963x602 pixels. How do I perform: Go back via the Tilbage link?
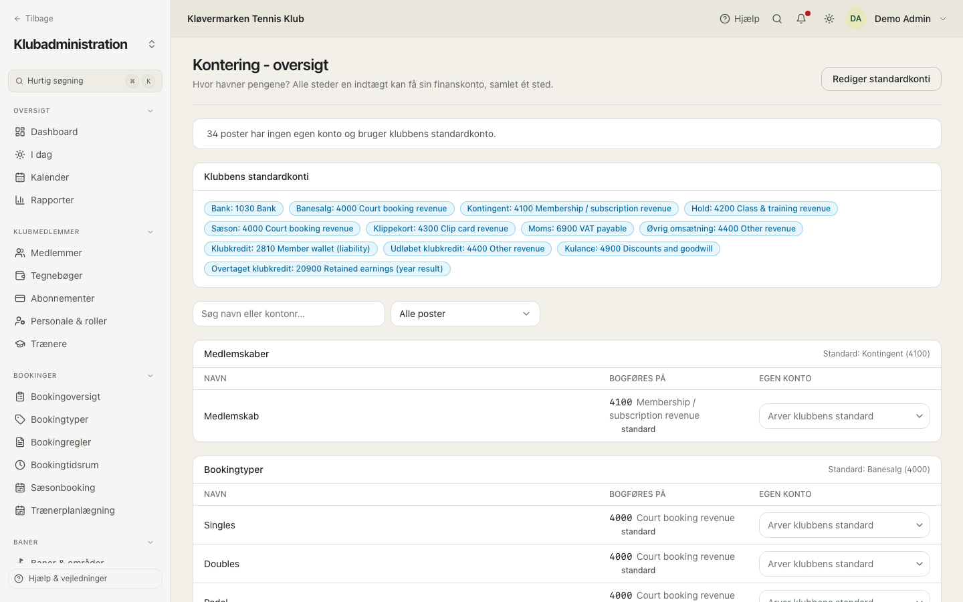click(33, 19)
